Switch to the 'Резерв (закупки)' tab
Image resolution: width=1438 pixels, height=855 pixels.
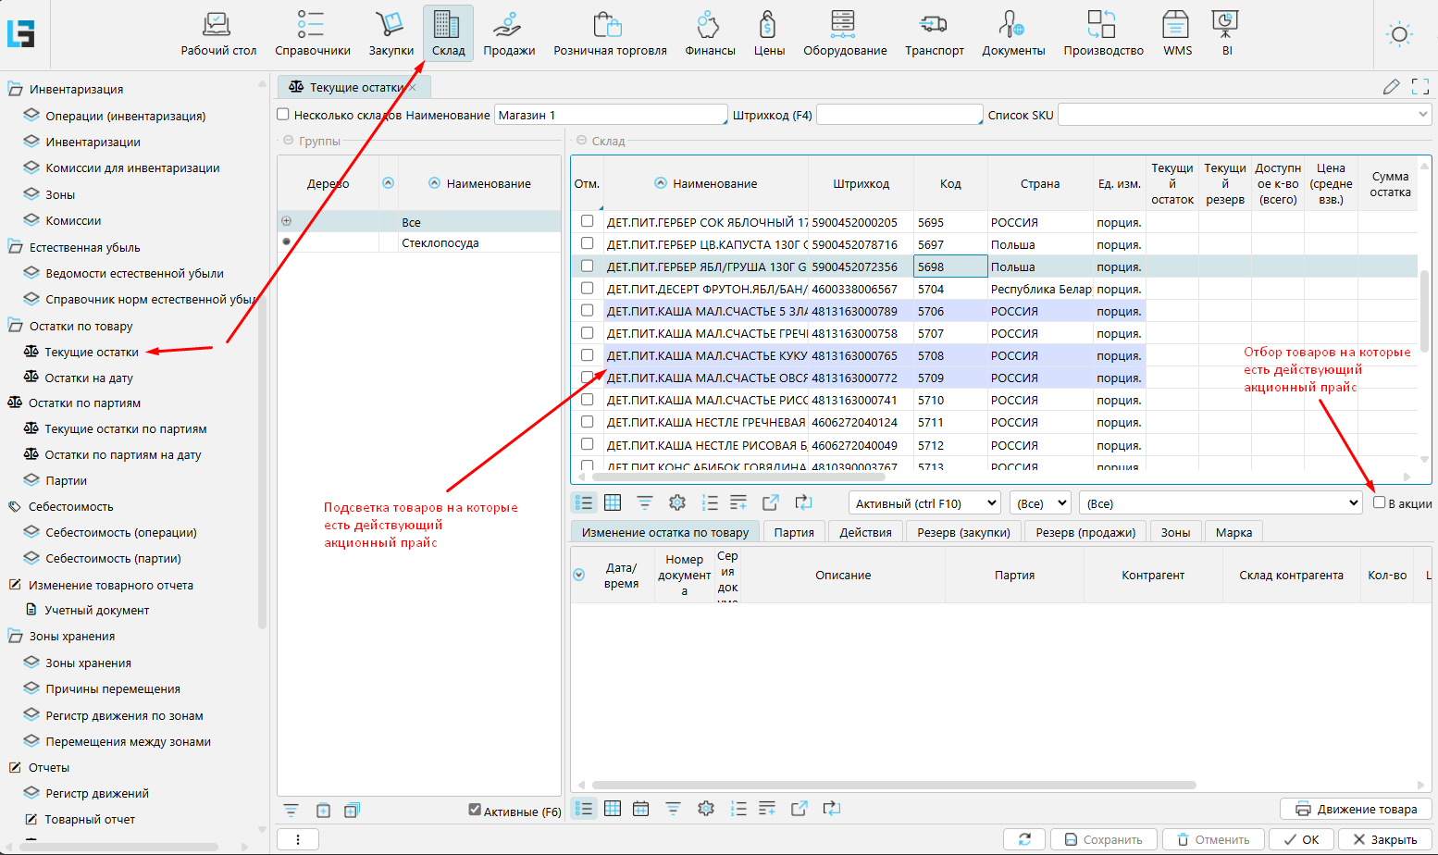pyautogui.click(x=963, y=532)
